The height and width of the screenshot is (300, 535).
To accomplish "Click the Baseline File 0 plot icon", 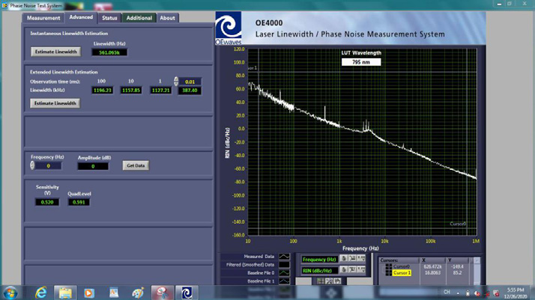I will coord(284,273).
